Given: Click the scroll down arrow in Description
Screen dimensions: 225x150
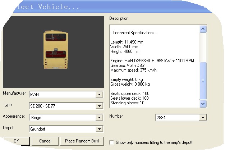Looking at the screenshot, I should coord(203,104).
